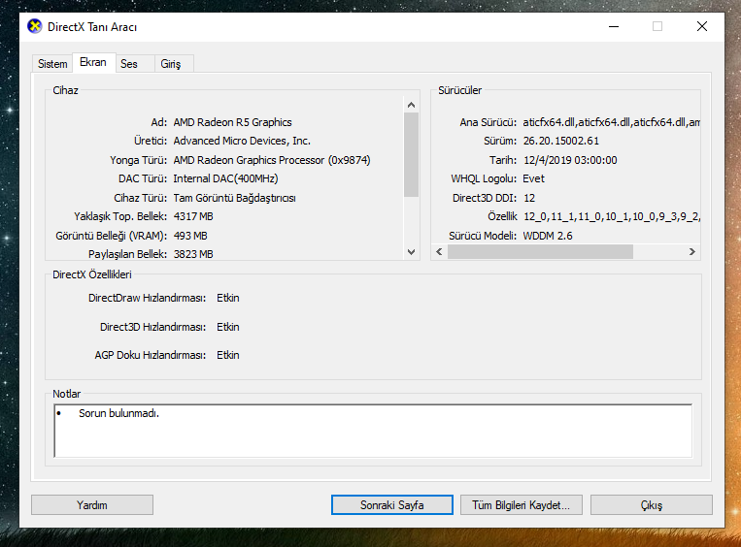The height and width of the screenshot is (547, 741).
Task: Click the AGP Doku Hızlandırması 'Etkin' status
Action: point(228,355)
